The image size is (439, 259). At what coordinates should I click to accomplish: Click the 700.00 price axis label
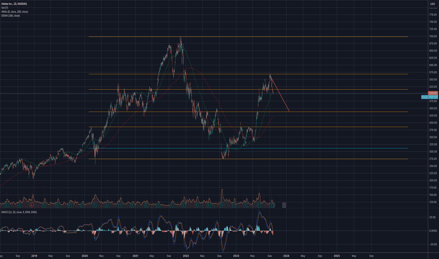[433, 36]
